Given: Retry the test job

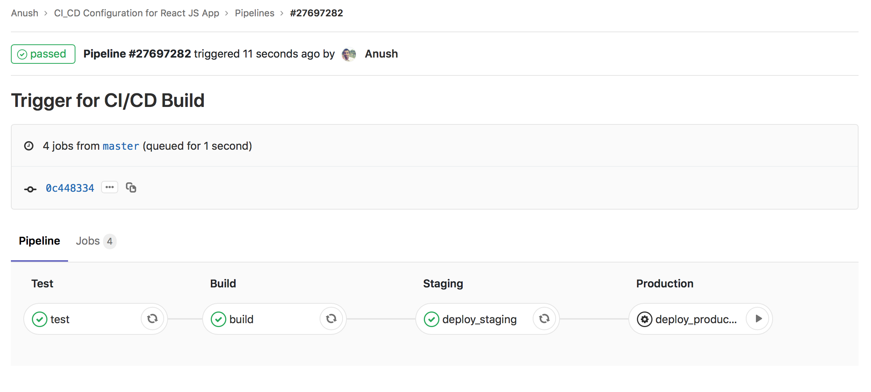Looking at the screenshot, I should (152, 319).
